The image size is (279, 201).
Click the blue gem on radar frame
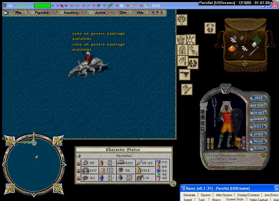pos(35,143)
